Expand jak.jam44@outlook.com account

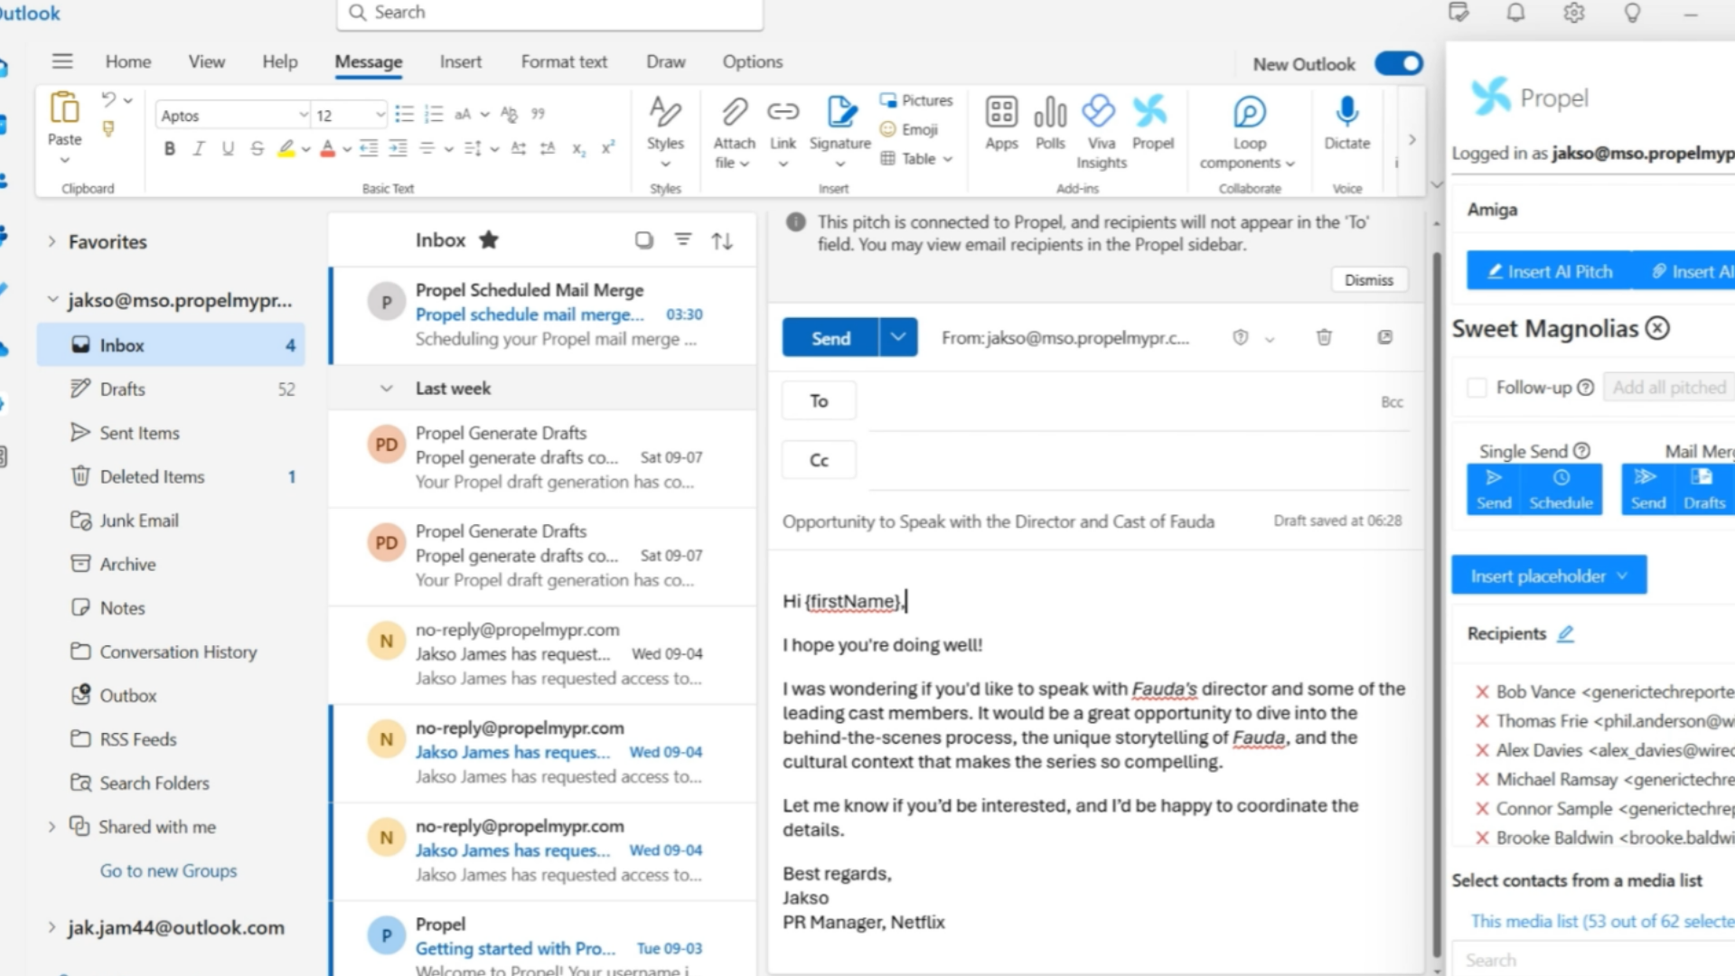(52, 927)
